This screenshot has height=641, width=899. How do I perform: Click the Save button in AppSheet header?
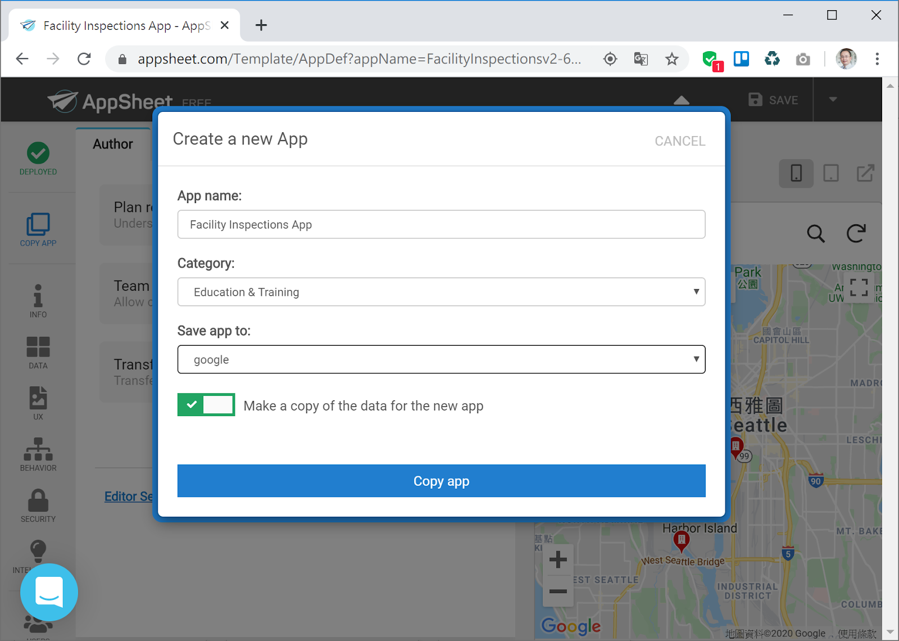(773, 100)
